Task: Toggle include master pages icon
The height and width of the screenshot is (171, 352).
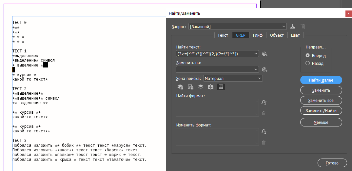Action: click(x=210, y=87)
